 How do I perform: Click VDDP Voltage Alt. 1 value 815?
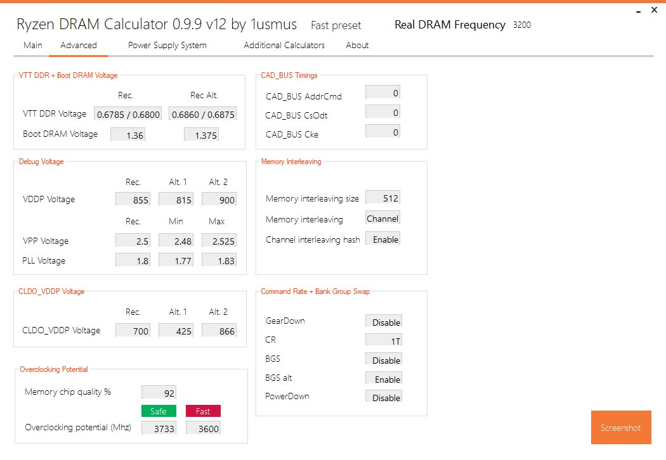176,199
